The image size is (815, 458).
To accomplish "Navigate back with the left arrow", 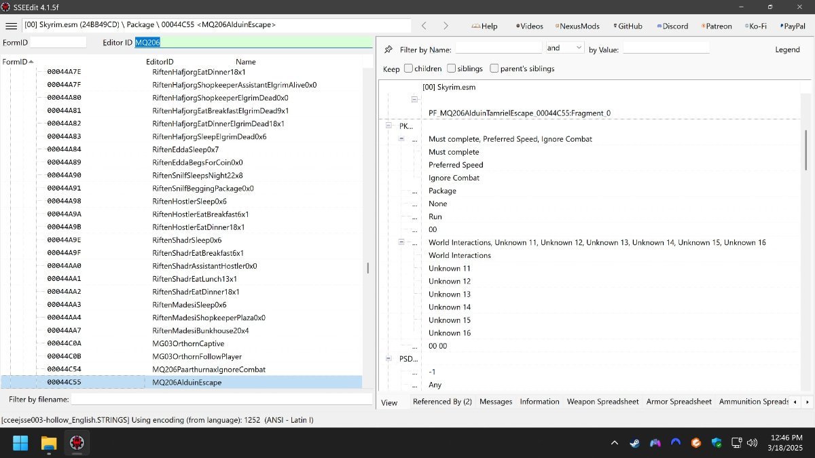I will coord(424,26).
